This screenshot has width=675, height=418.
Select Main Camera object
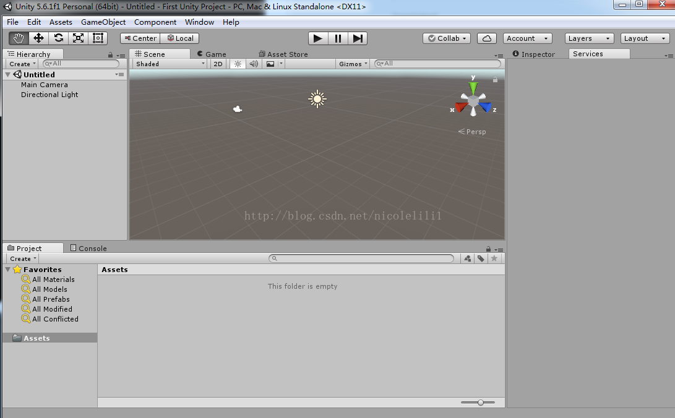45,85
